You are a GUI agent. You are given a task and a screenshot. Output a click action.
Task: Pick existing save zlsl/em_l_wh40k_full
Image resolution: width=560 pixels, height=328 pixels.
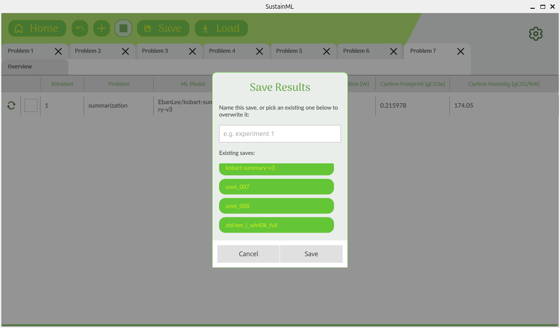click(x=277, y=225)
